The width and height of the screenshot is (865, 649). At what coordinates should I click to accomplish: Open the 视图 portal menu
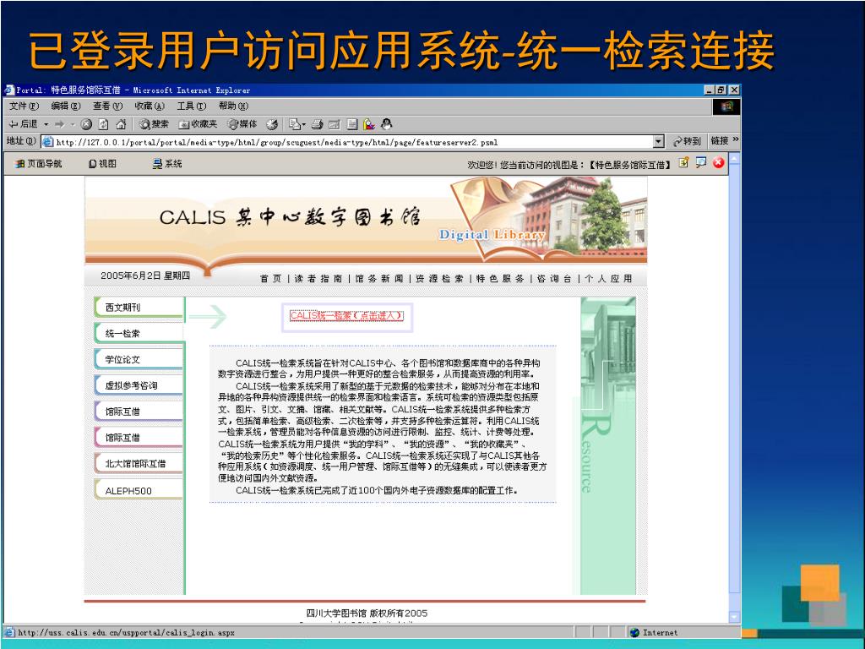tap(102, 163)
